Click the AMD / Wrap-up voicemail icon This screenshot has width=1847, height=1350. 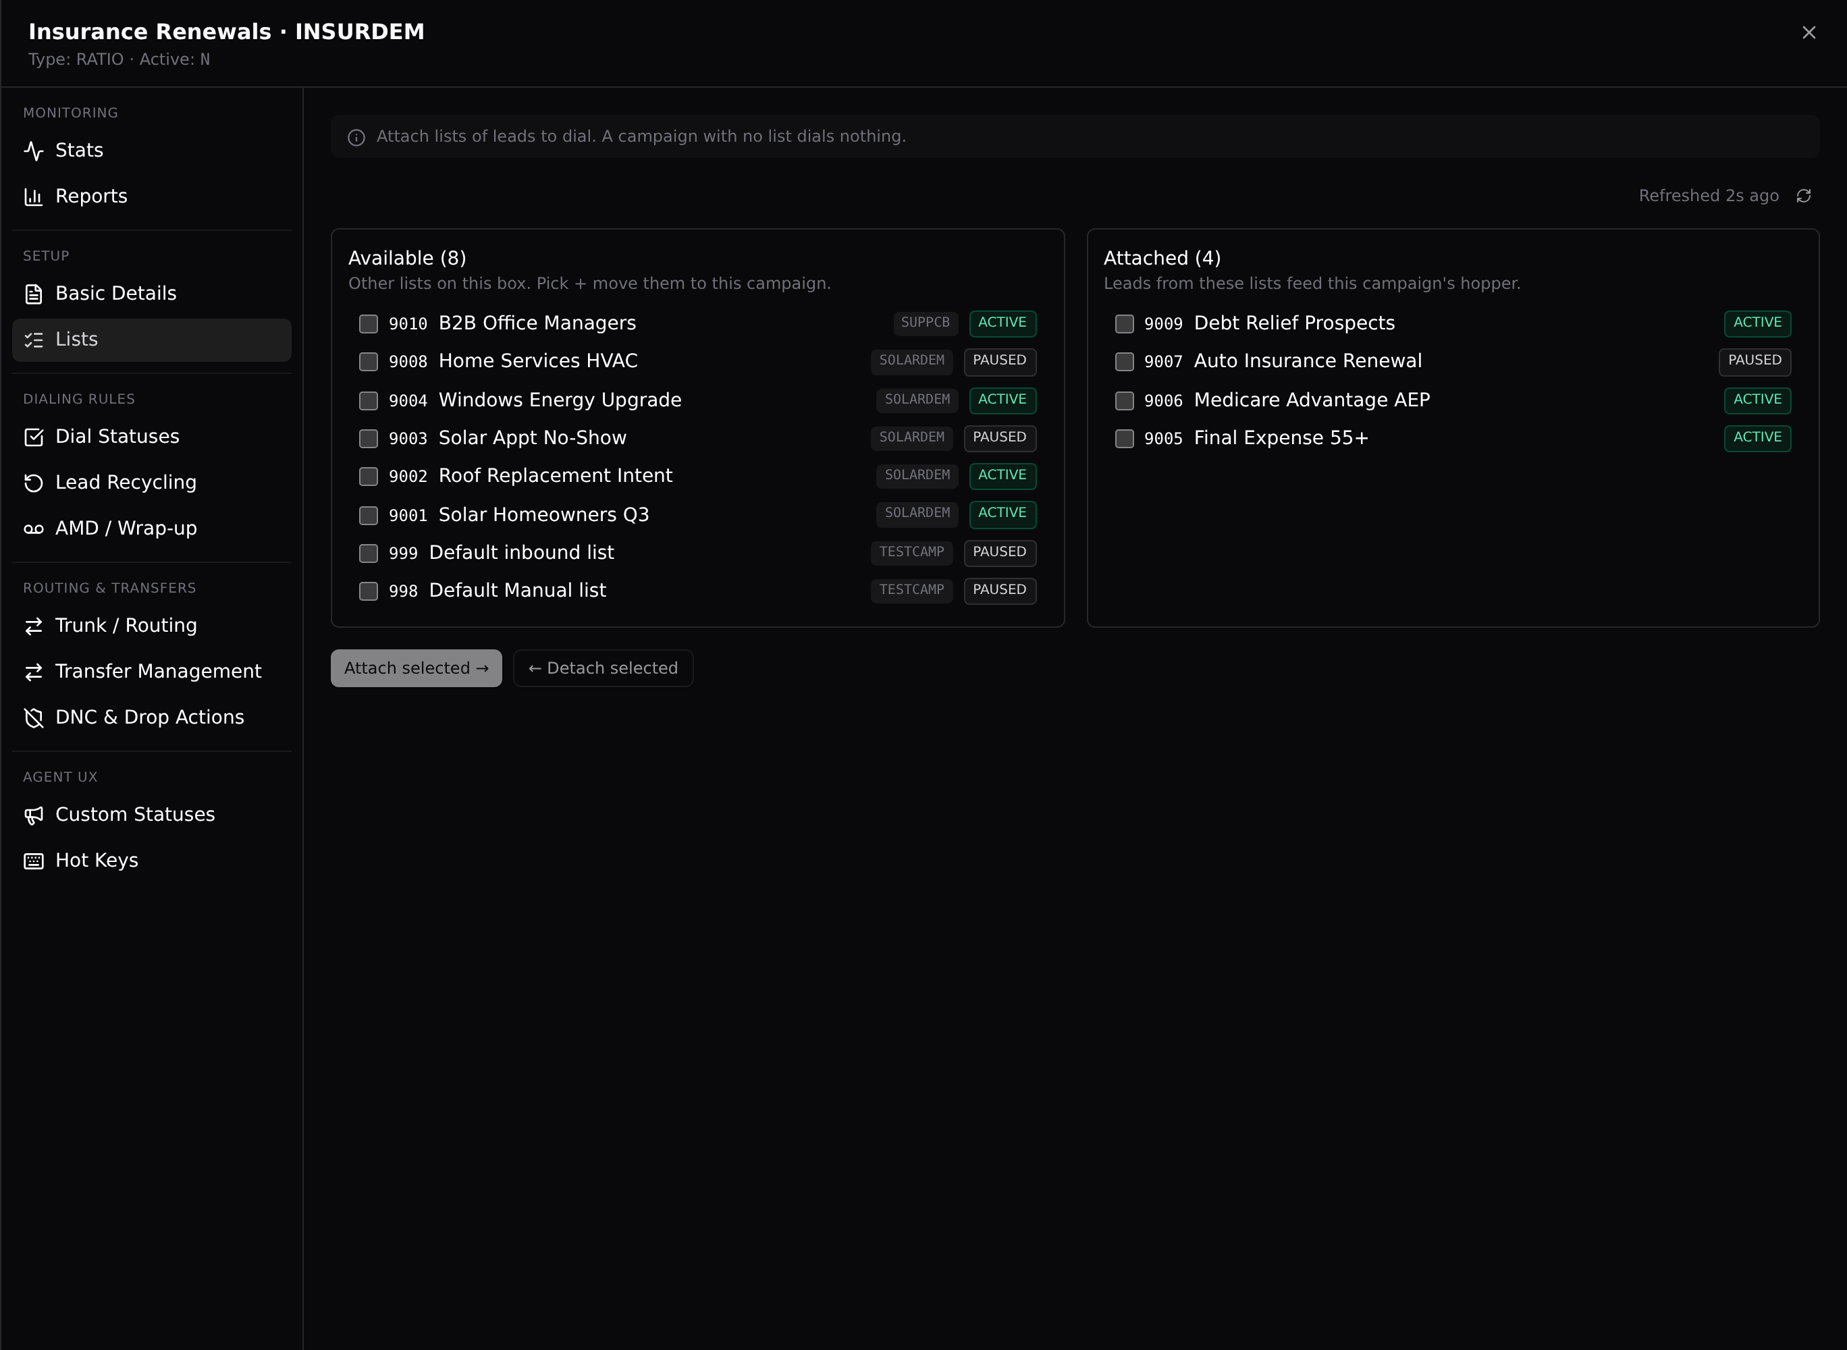coord(34,529)
